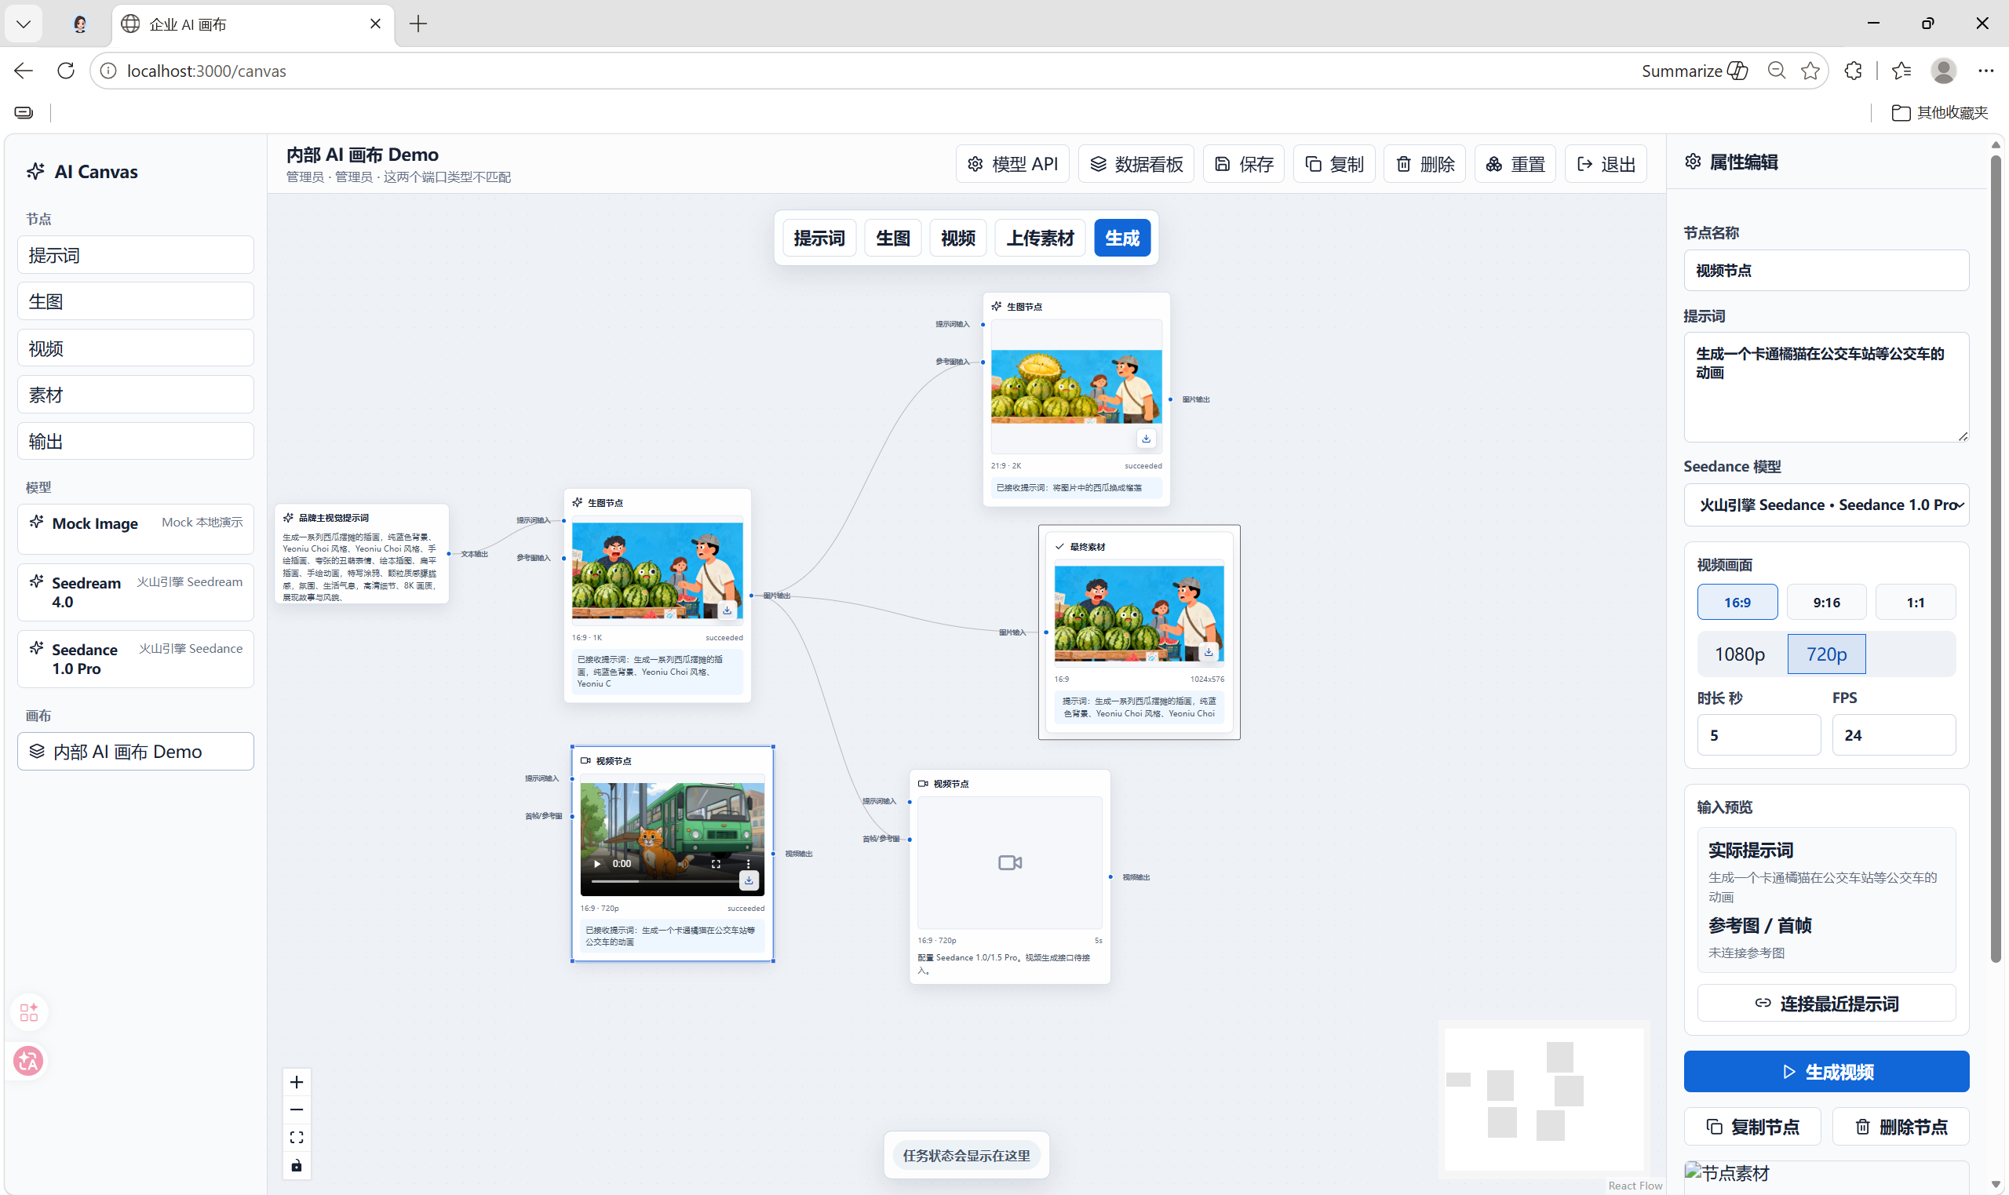Select the 1:1 aspect ratio

click(1915, 603)
